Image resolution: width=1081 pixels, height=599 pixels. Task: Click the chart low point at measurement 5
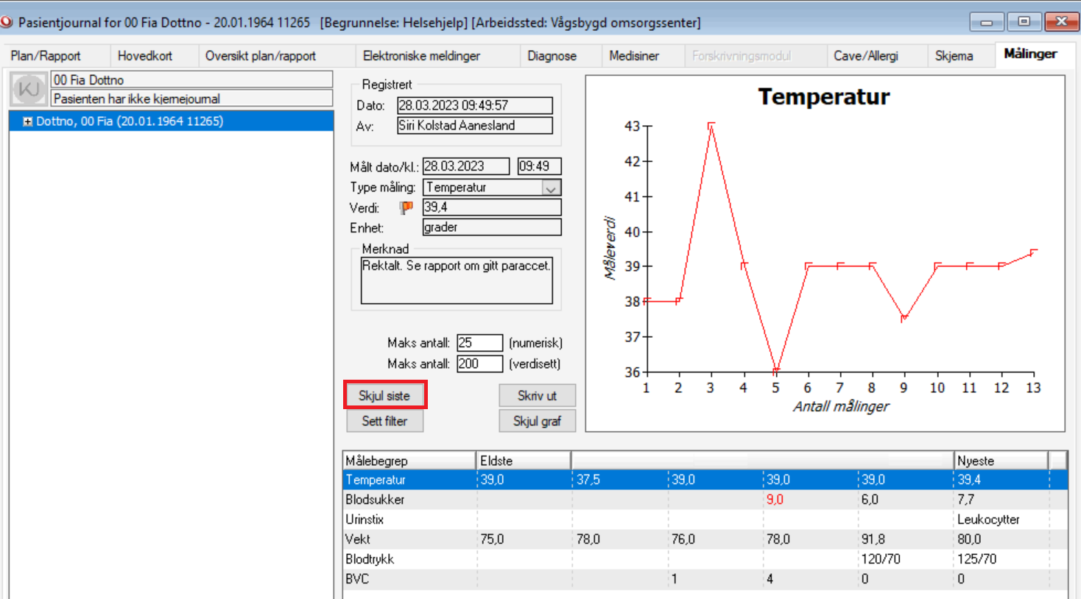775,370
